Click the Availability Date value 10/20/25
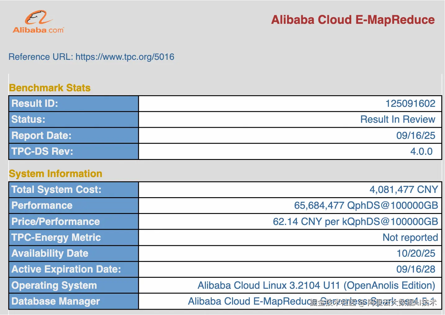Screen dimensions: 445x315 pos(416,253)
